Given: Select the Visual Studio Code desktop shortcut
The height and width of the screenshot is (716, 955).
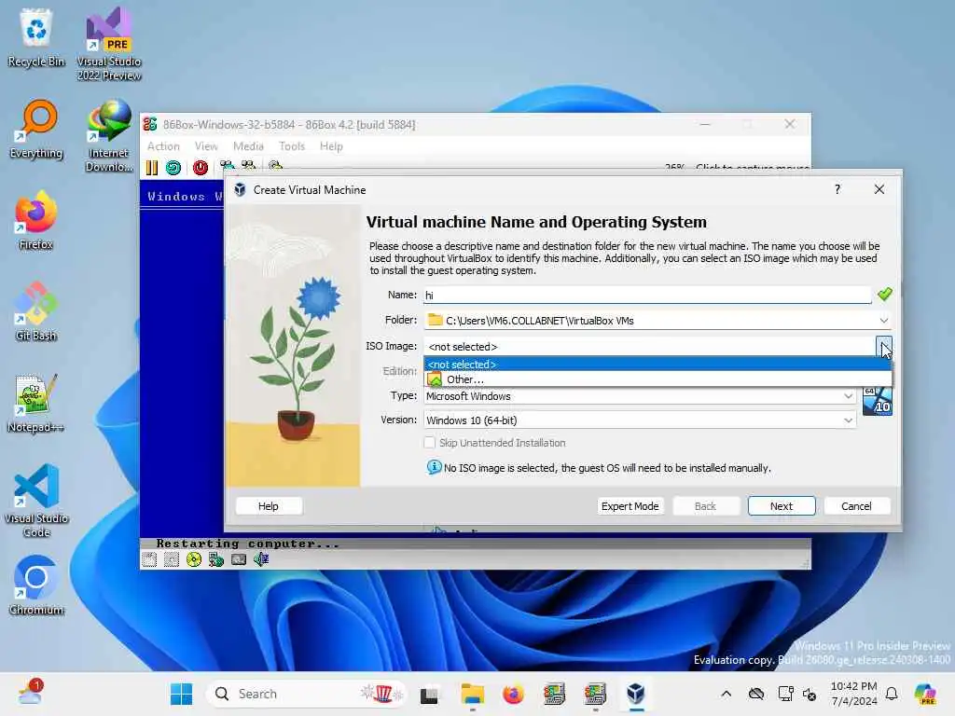Looking at the screenshot, I should coord(36,501).
